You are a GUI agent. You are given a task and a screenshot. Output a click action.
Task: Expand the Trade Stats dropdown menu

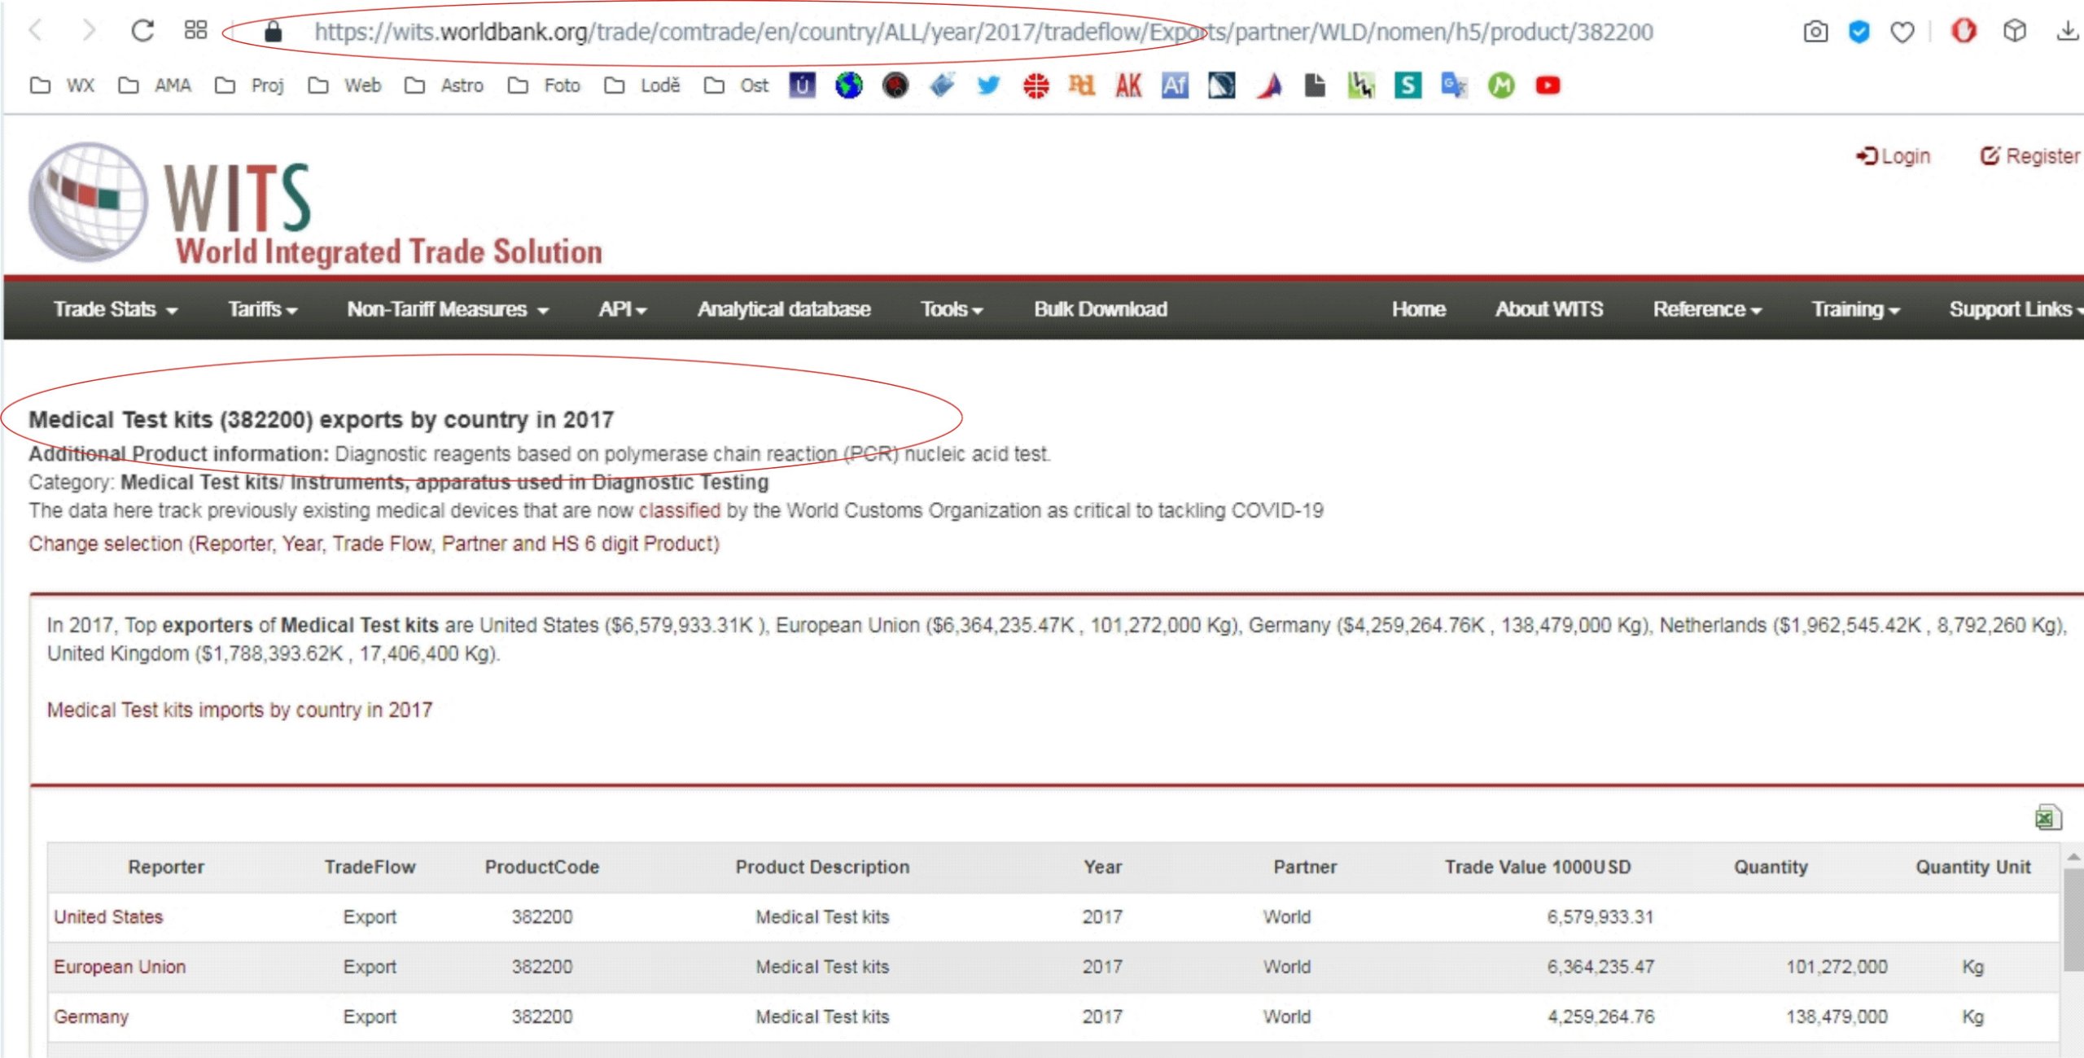115,309
